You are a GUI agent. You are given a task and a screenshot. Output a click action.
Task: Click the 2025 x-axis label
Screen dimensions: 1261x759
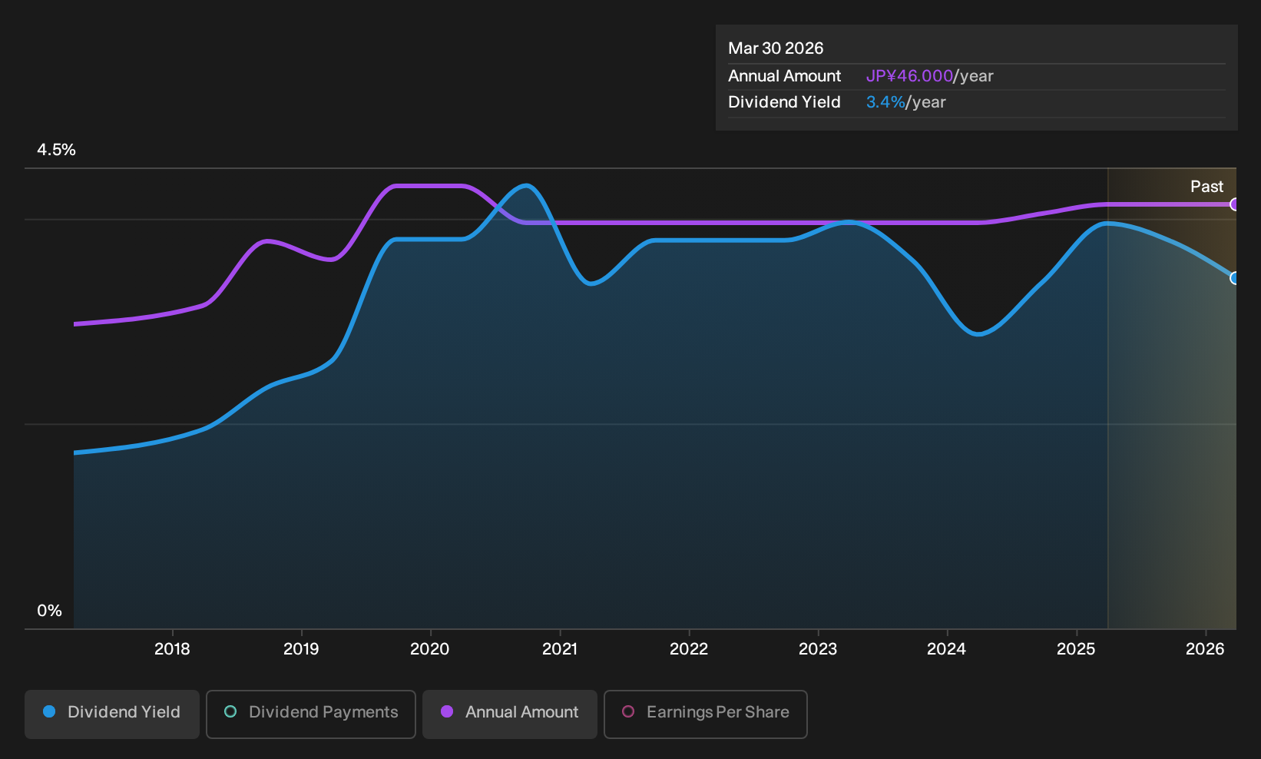[x=1076, y=649]
